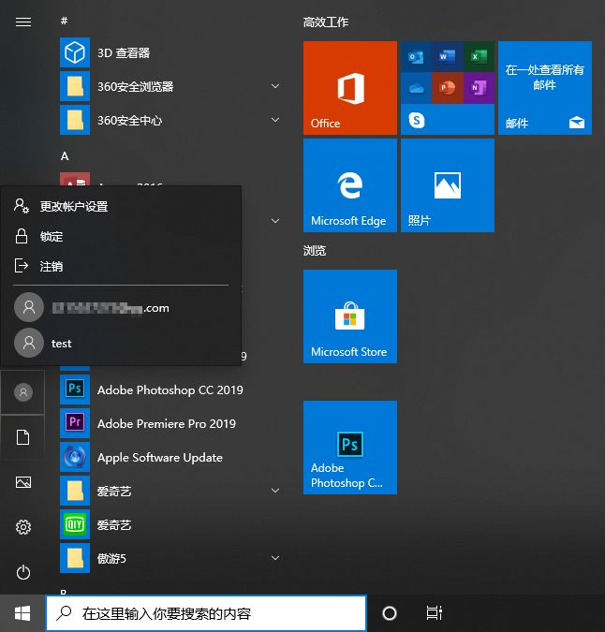This screenshot has height=632, width=605.
Task: Open Outlook icon in Office tile group
Action: (416, 56)
